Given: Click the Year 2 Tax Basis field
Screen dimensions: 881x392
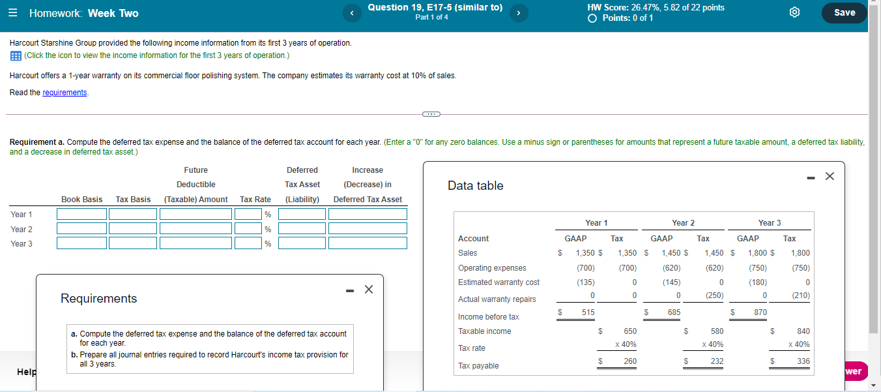Looking at the screenshot, I should tap(133, 228).
